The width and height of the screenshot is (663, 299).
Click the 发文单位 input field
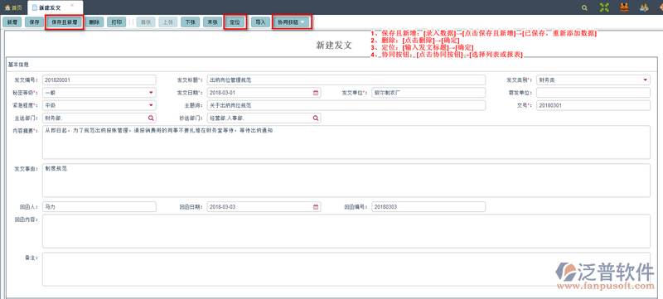(x=428, y=93)
